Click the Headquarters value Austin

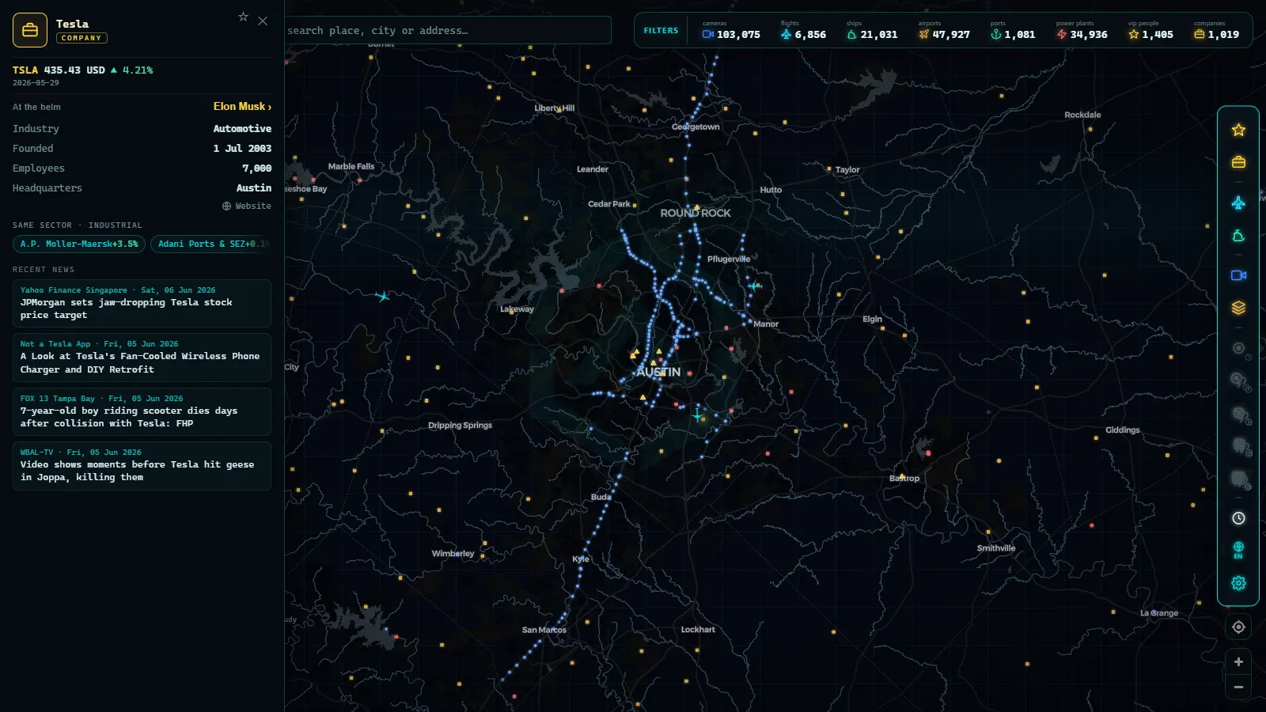point(254,188)
